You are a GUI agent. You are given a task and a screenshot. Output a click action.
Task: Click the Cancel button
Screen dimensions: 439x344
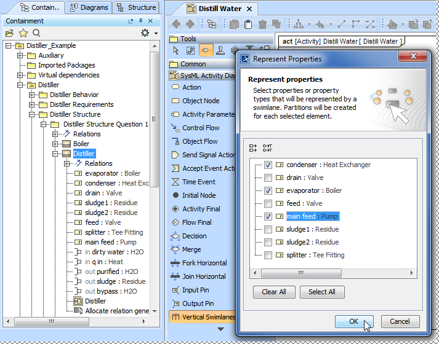click(400, 321)
